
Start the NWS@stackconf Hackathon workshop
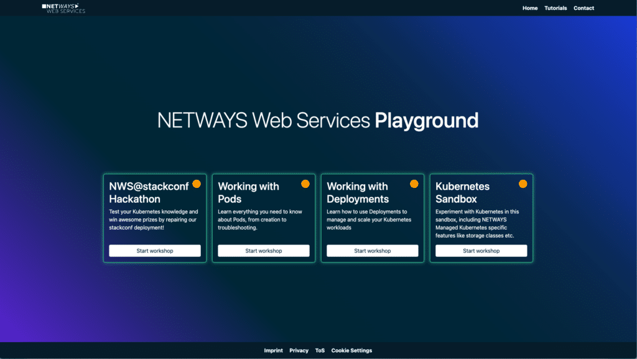[x=155, y=251]
